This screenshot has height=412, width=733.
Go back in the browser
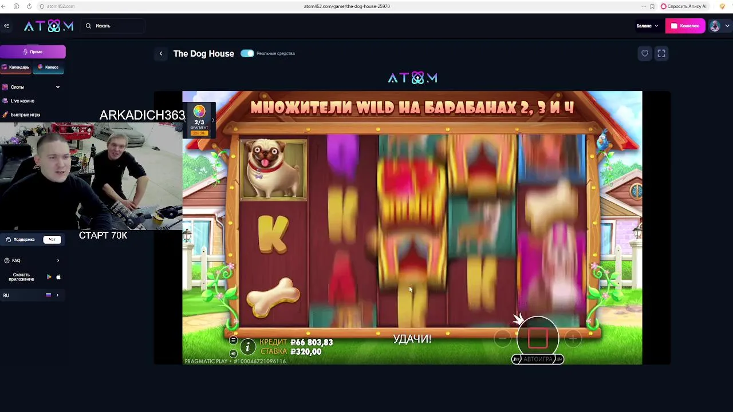(4, 6)
